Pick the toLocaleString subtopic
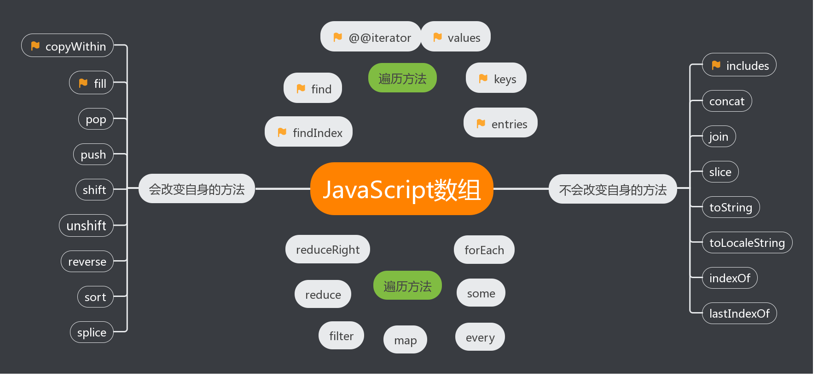 [747, 243]
